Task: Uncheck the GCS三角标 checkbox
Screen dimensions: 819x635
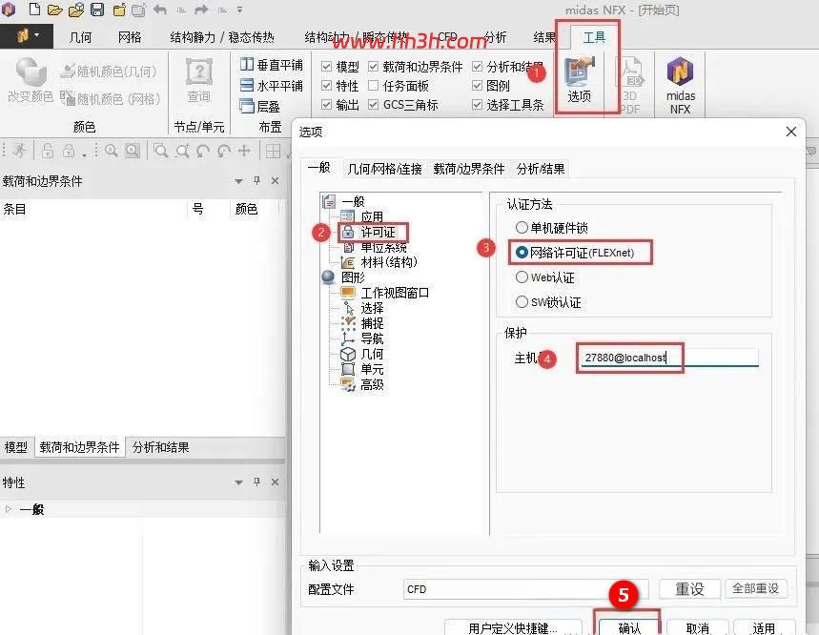Action: click(373, 105)
